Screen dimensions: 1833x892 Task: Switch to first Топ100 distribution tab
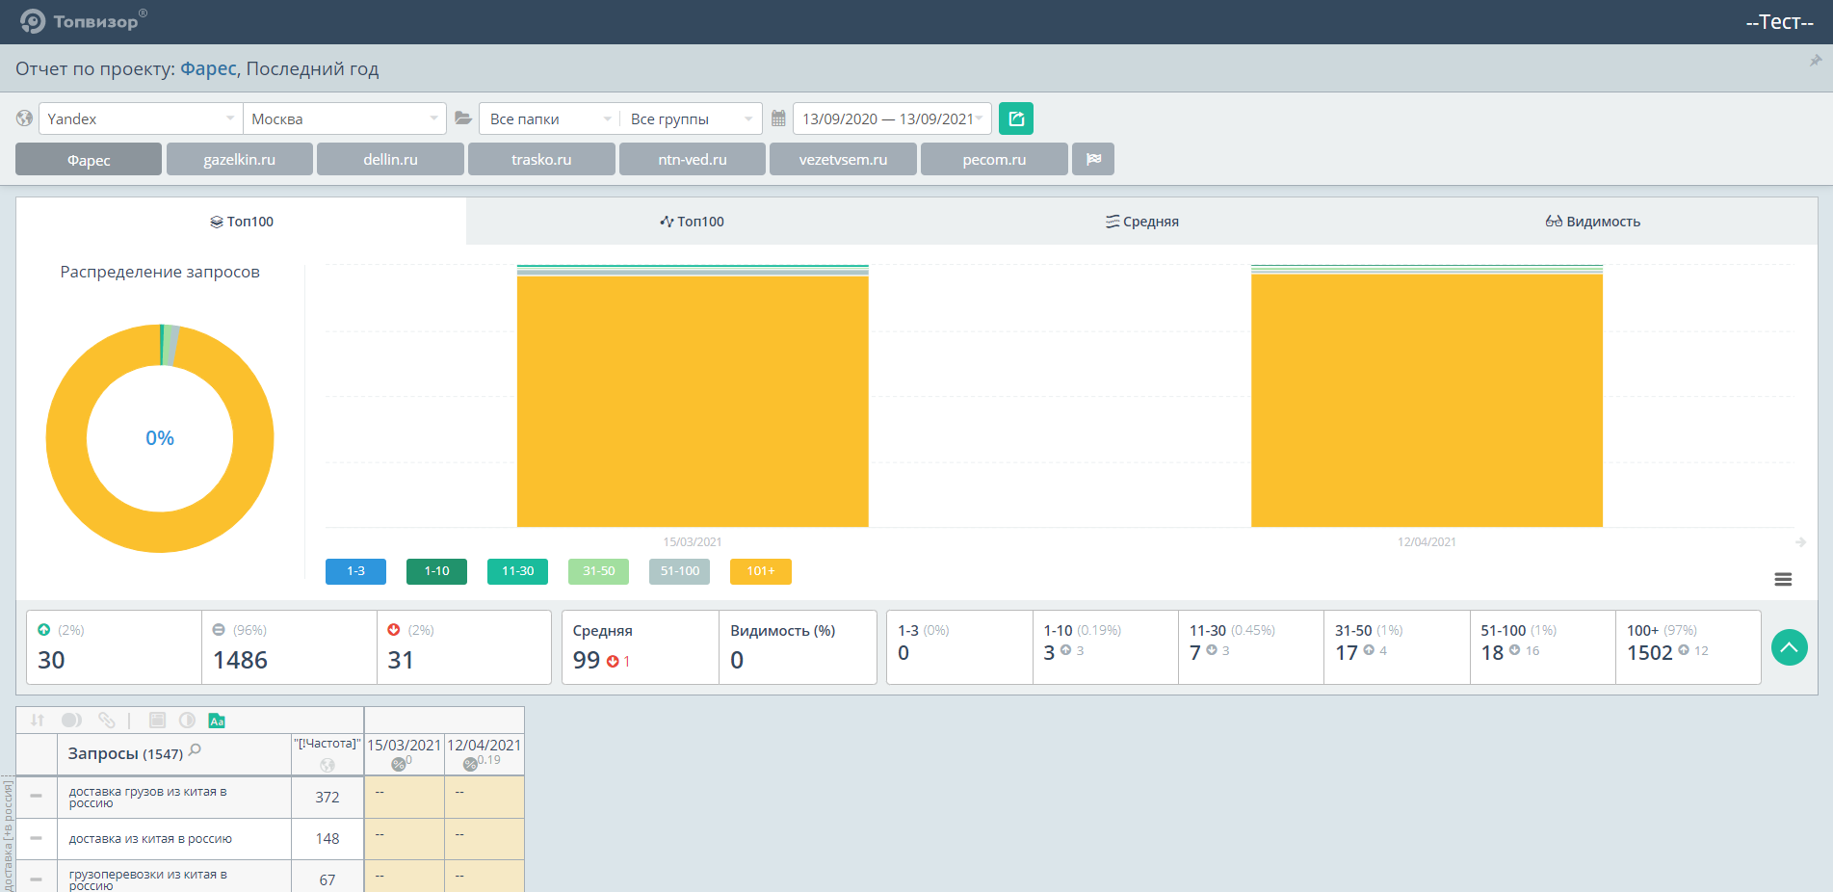(x=242, y=222)
